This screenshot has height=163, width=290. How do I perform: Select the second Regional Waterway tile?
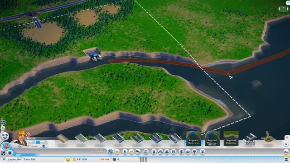[212, 138]
